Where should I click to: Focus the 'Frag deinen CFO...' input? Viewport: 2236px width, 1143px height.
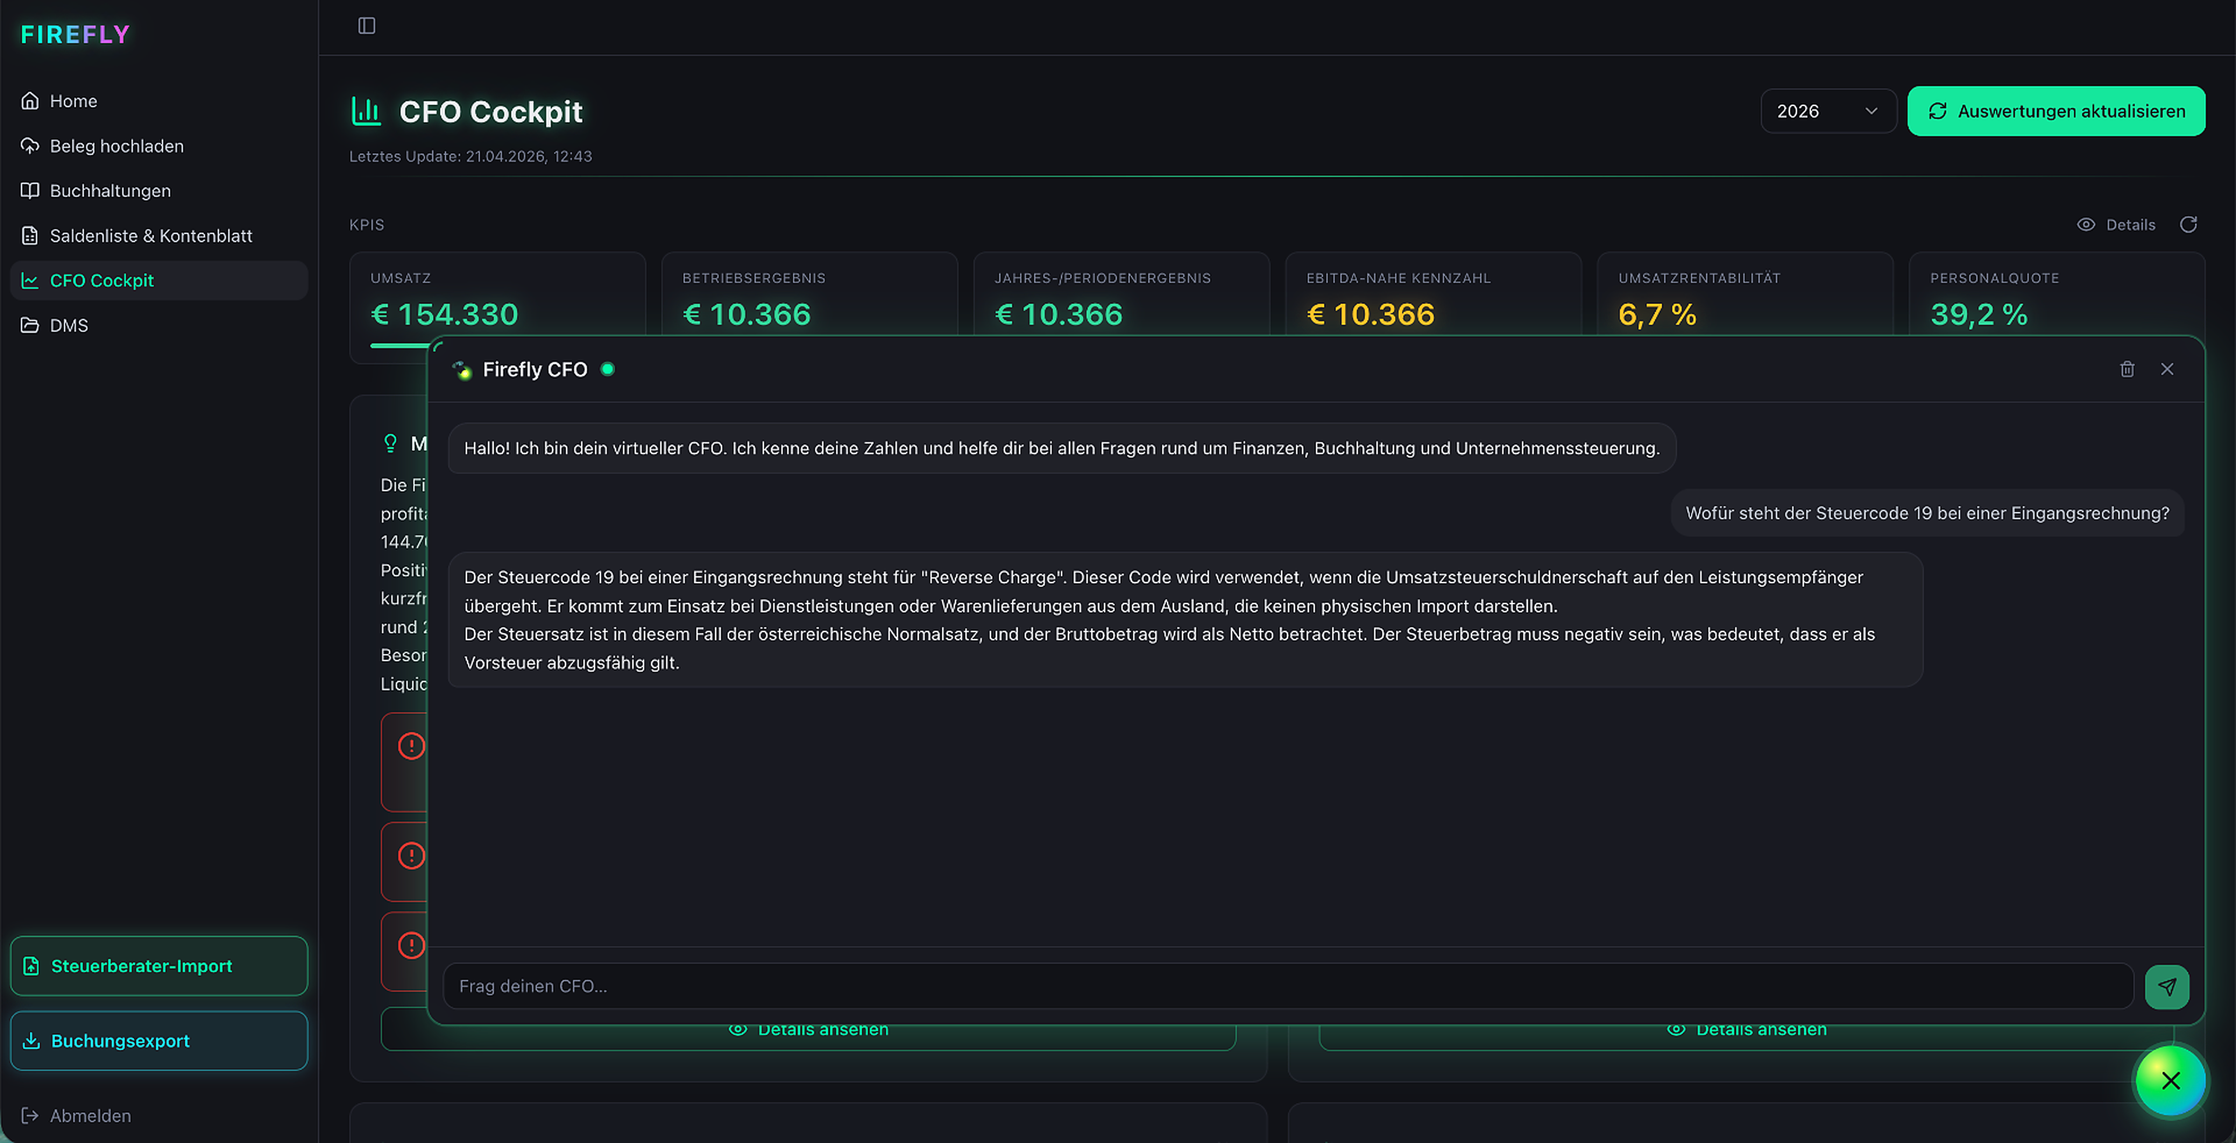[x=1288, y=986]
